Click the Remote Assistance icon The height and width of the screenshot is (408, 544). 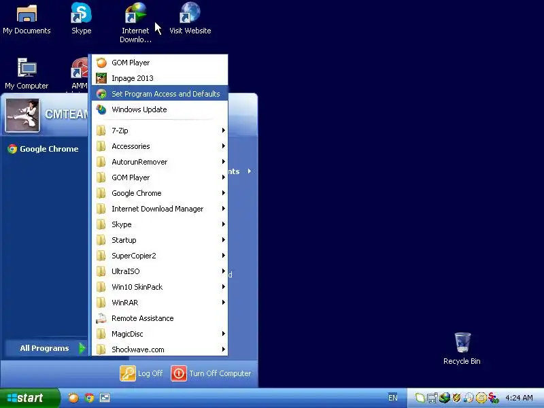[101, 318]
